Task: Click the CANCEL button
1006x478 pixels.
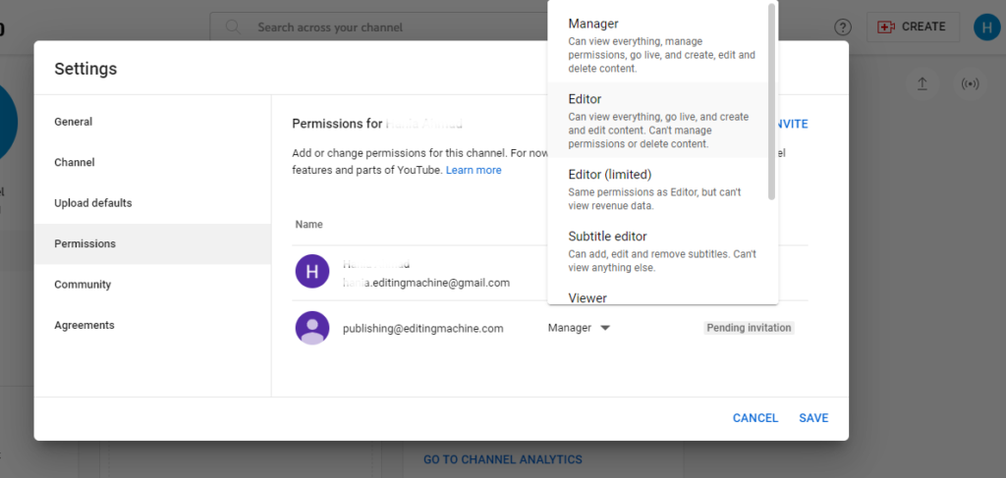Action: pos(755,418)
